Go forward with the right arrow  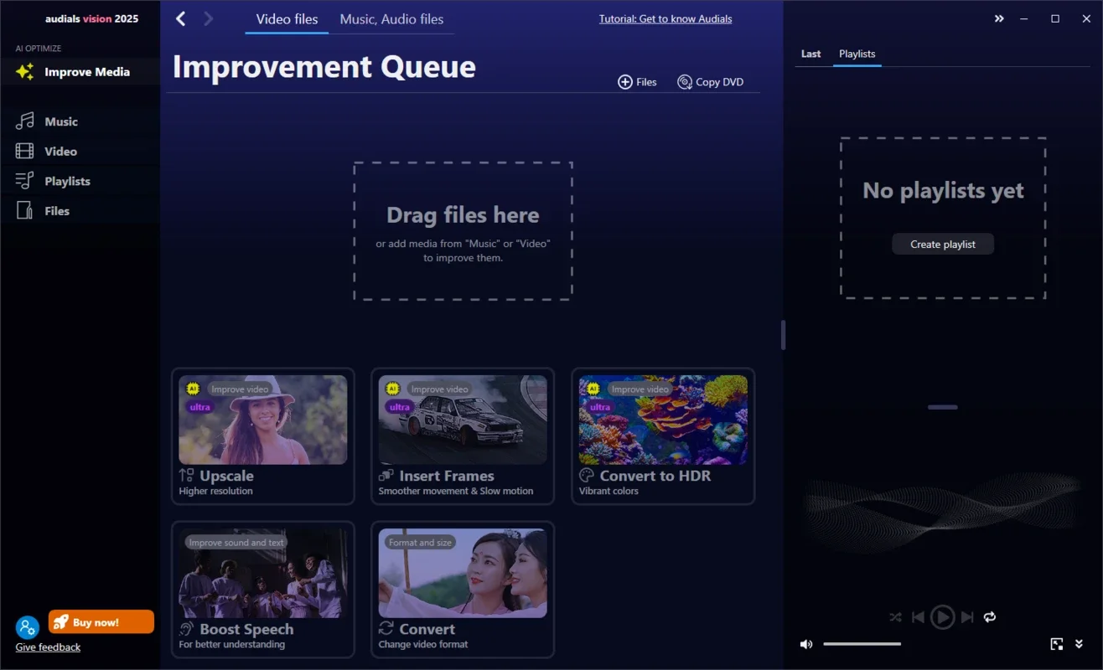208,18
